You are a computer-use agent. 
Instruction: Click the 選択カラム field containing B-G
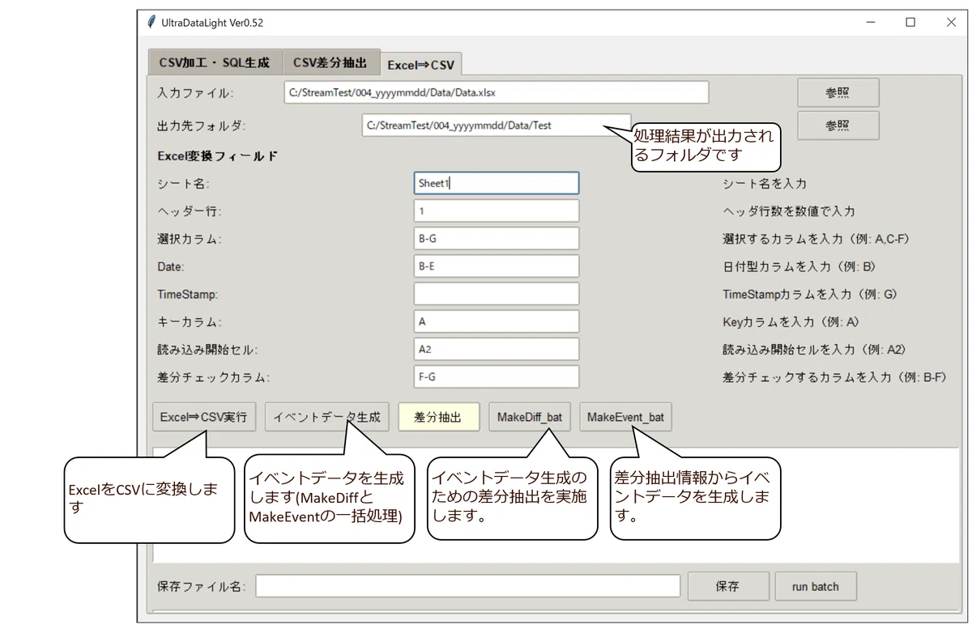coord(497,239)
